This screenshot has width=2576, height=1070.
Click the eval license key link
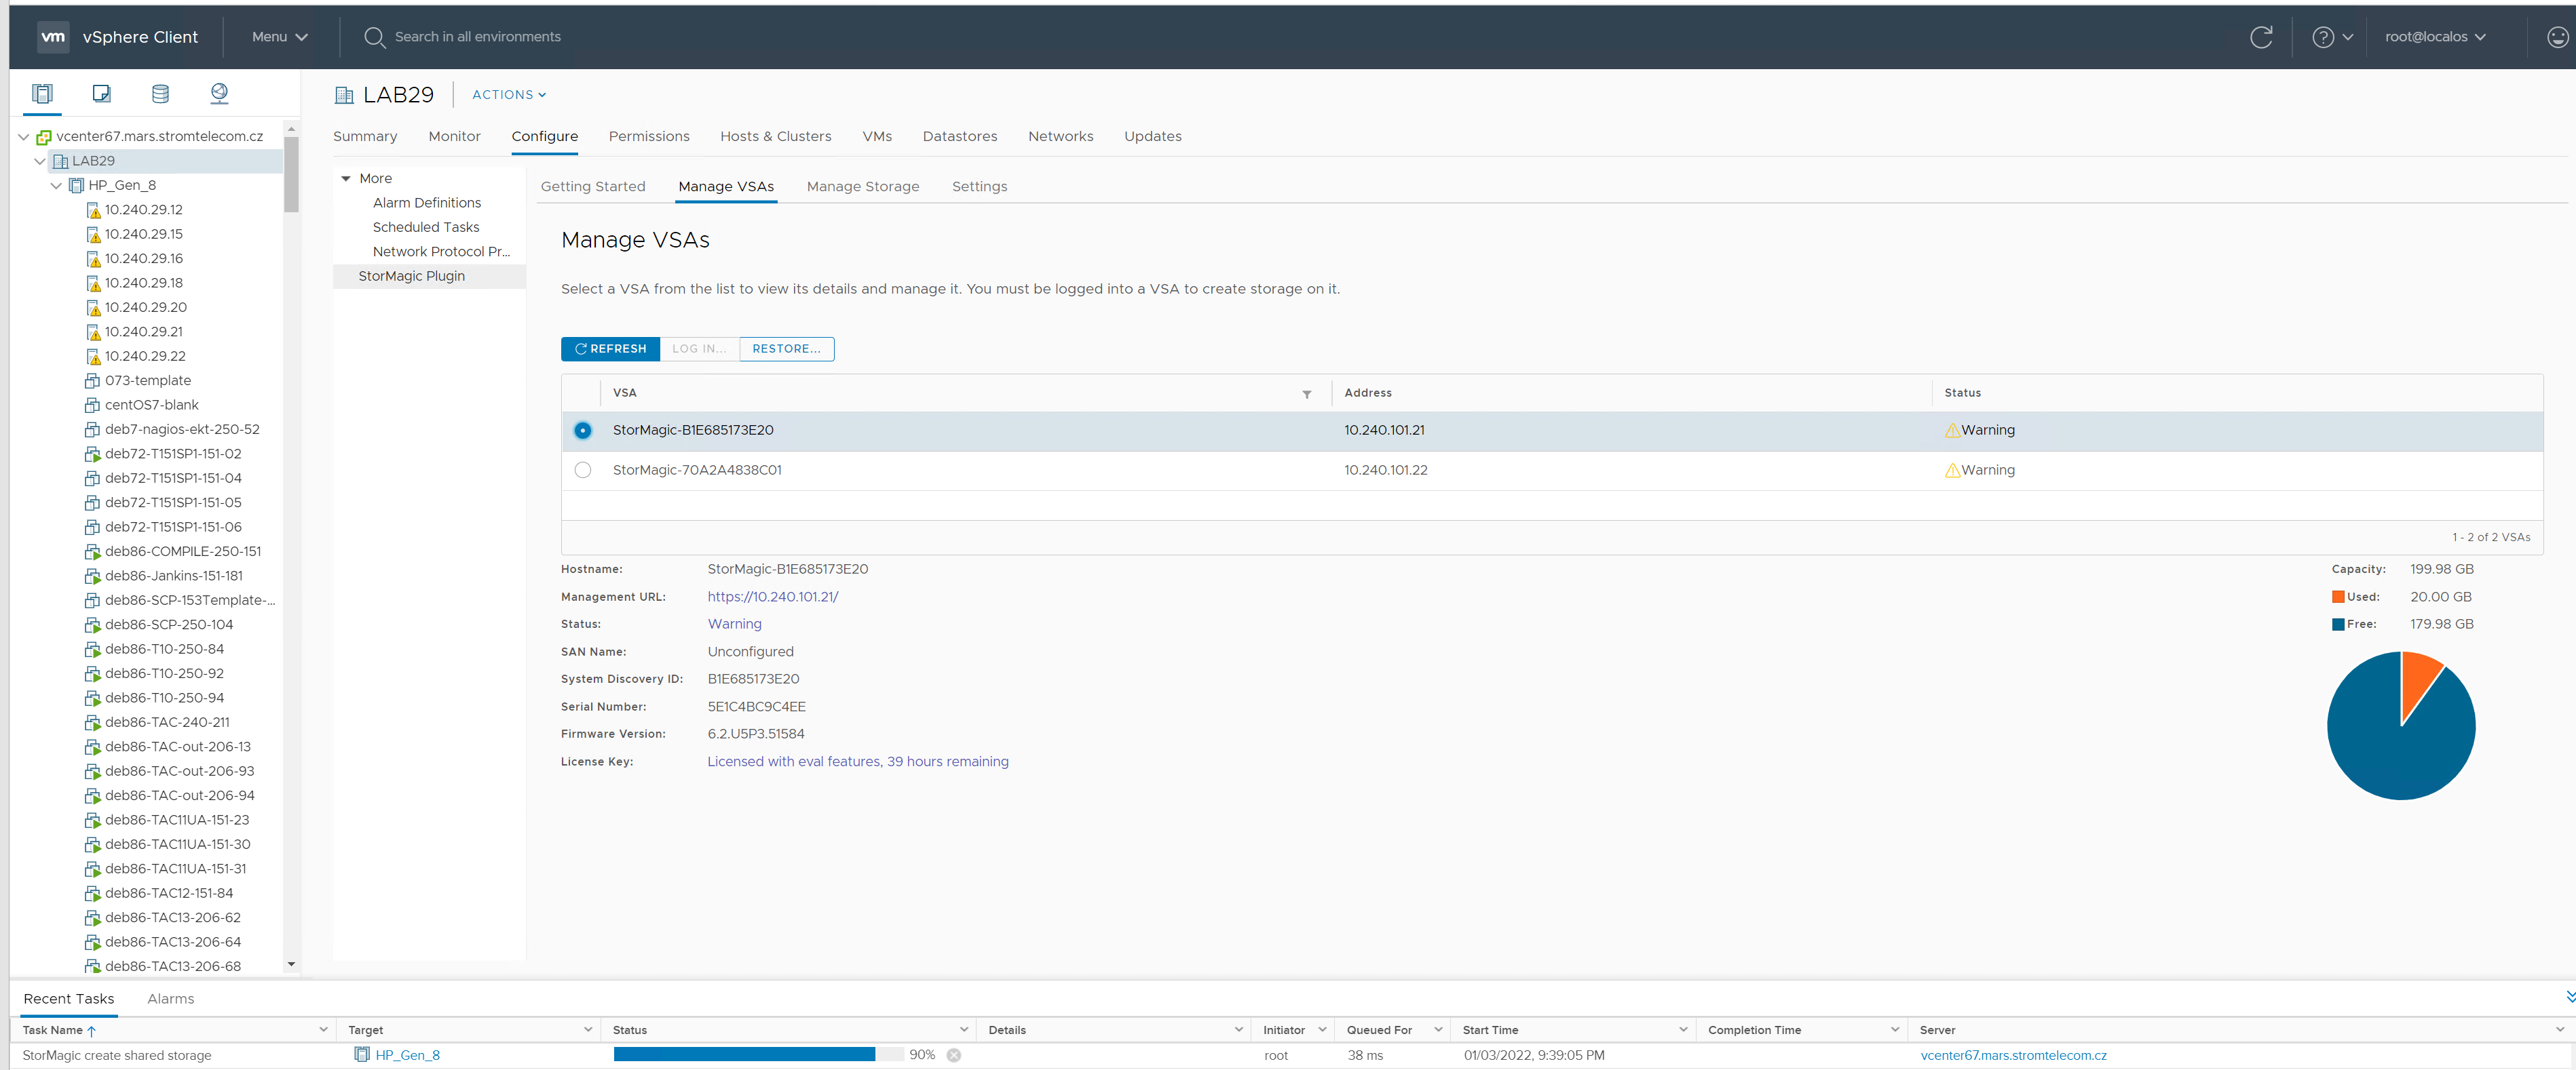coord(857,762)
